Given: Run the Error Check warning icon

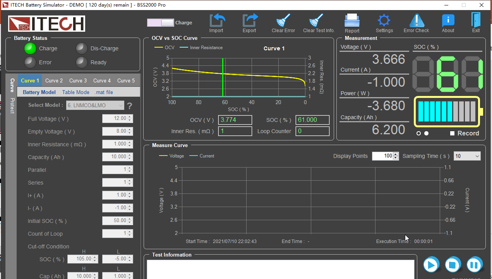Looking at the screenshot, I should pyautogui.click(x=417, y=21).
